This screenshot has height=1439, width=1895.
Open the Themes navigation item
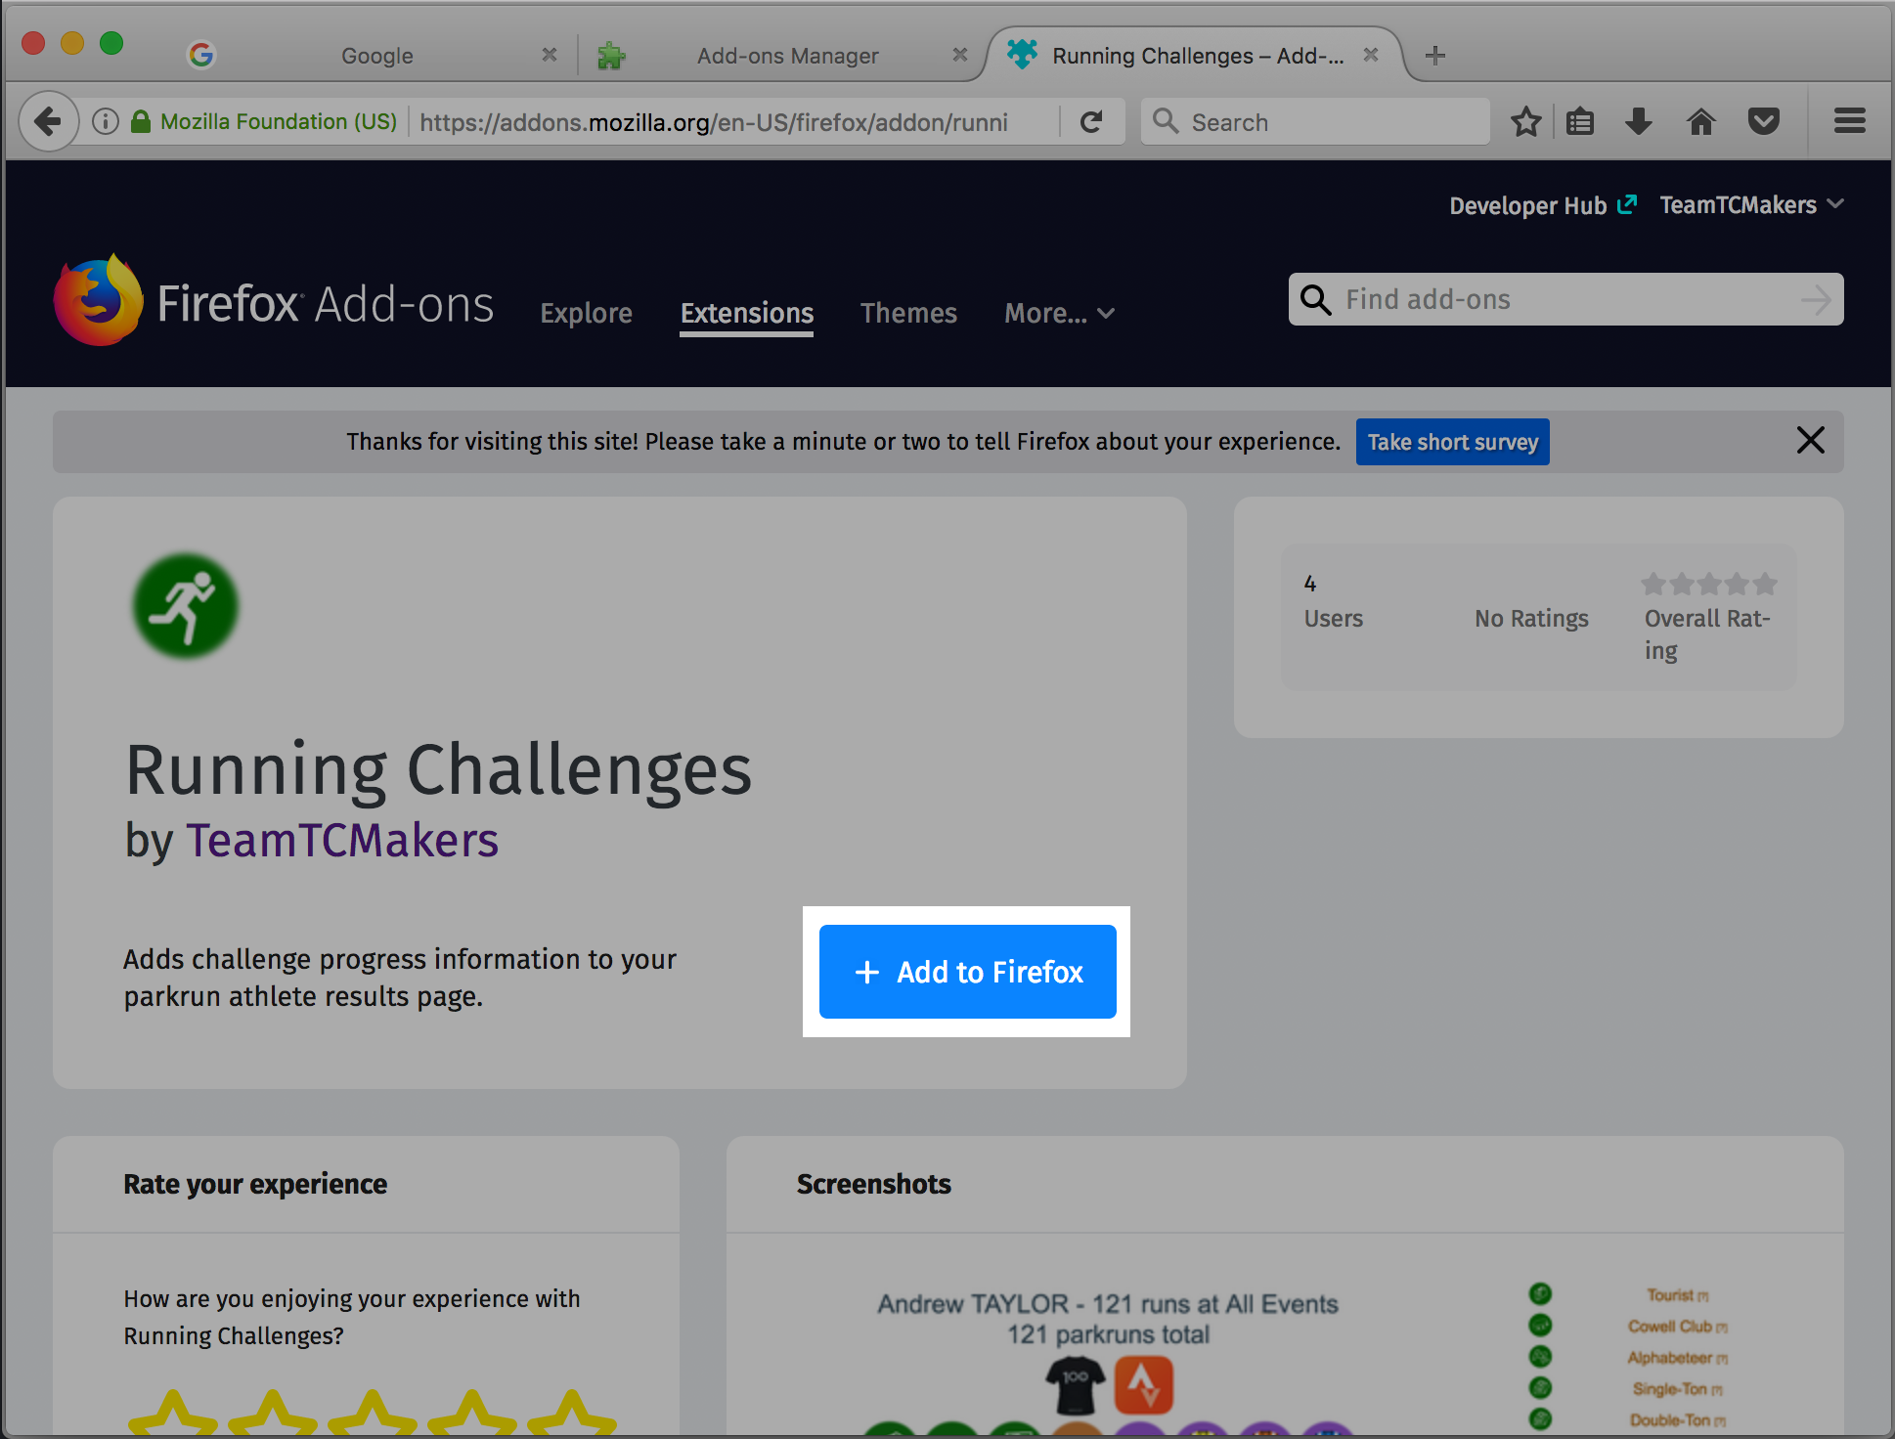[908, 314]
